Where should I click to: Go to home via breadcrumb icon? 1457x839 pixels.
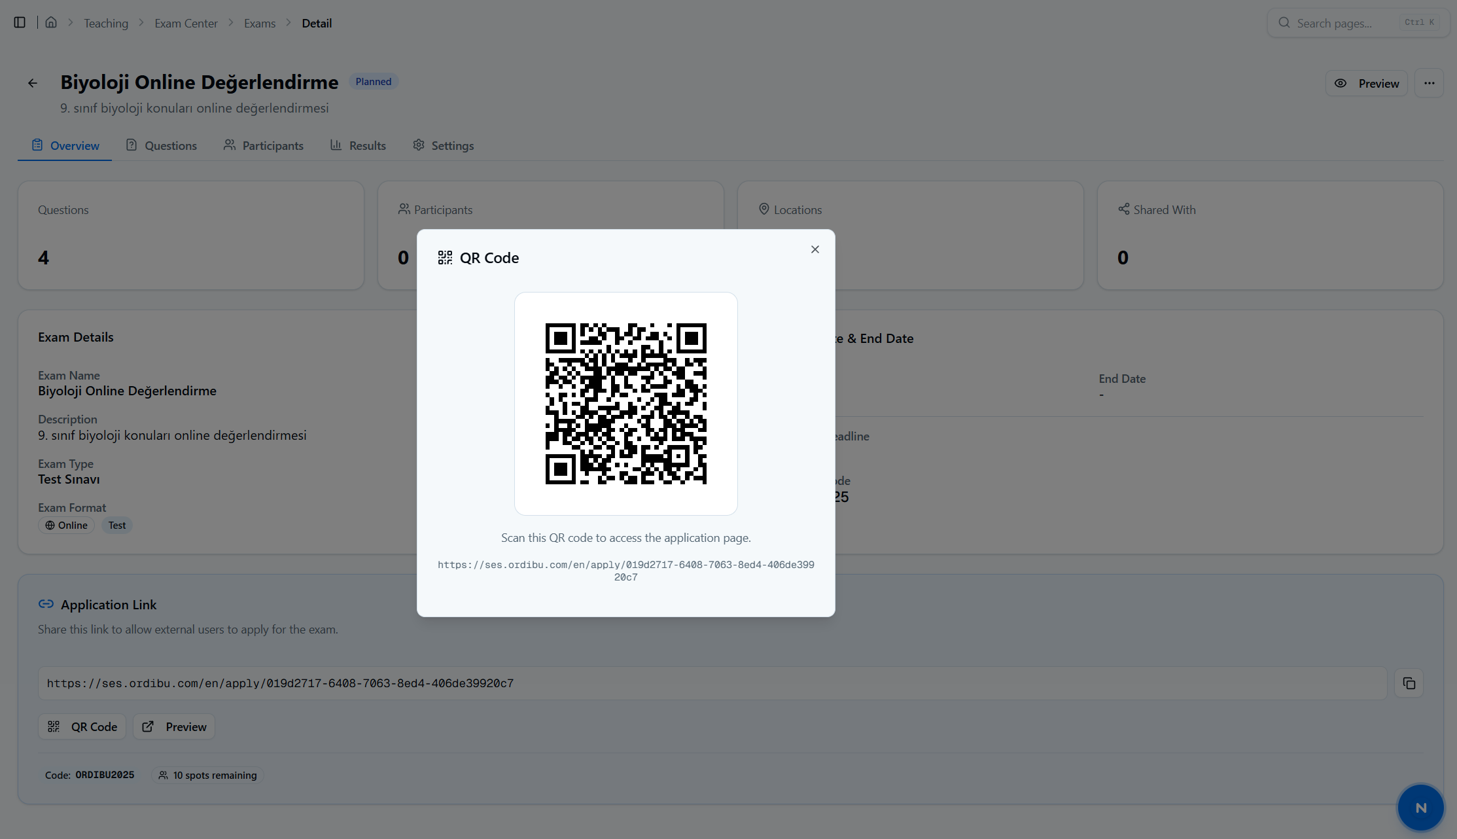51,23
